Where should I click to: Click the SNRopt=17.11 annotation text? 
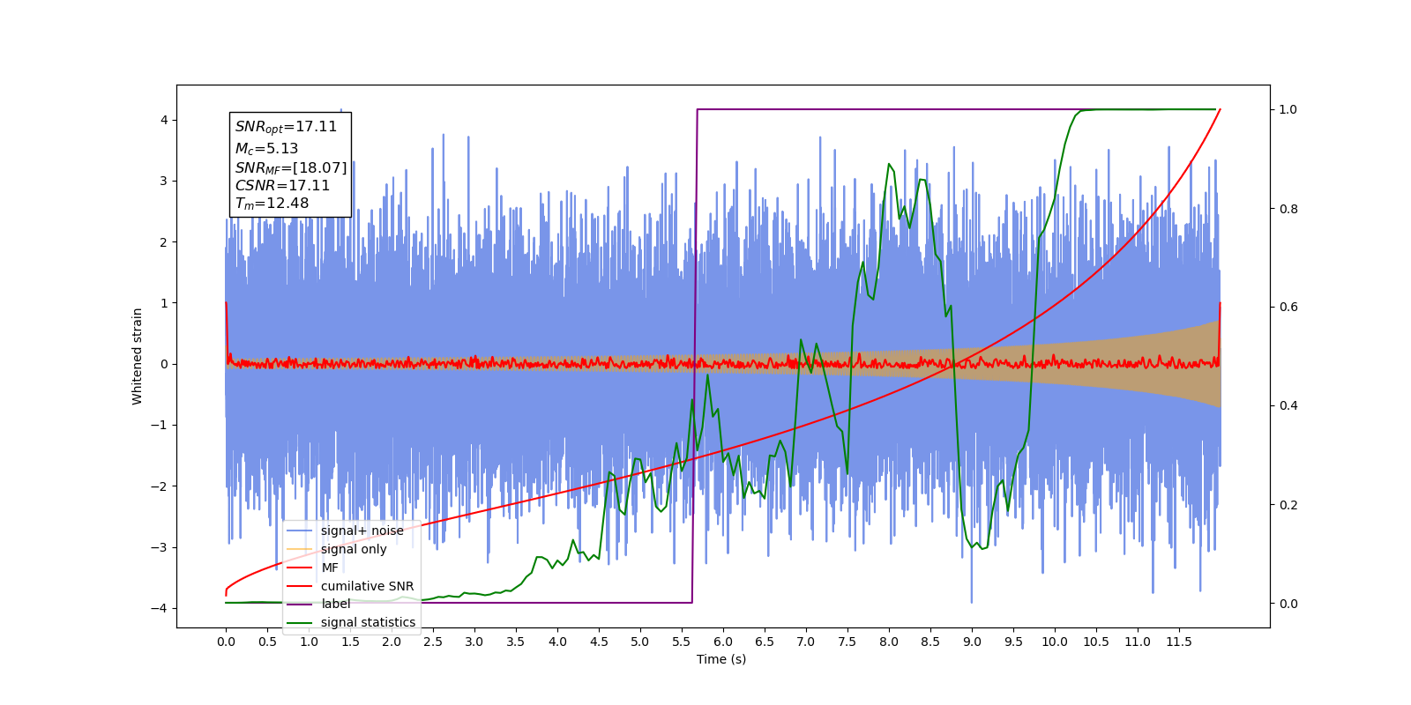tap(286, 127)
